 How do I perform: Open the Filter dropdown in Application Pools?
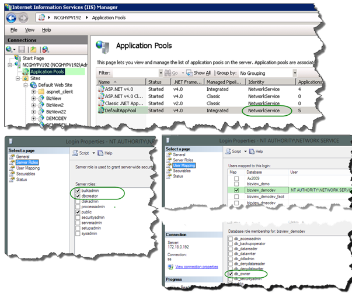click(161, 73)
